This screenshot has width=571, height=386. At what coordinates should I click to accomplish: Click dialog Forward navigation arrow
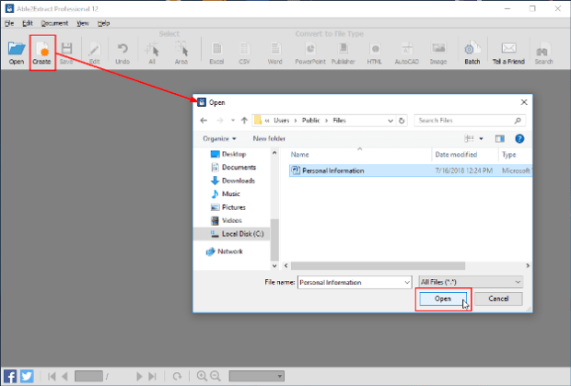(x=219, y=121)
